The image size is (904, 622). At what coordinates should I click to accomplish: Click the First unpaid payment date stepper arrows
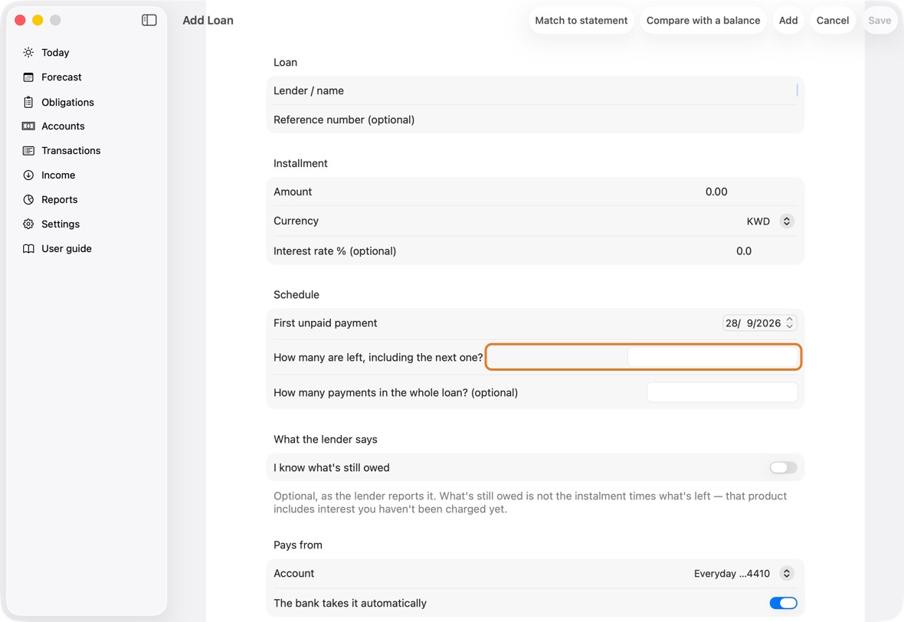[790, 322]
